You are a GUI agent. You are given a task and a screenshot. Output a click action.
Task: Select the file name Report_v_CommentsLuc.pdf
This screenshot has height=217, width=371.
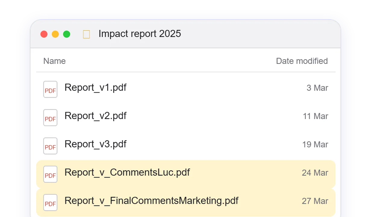(x=127, y=173)
